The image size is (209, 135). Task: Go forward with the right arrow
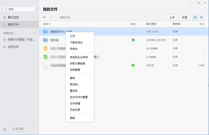coord(51,17)
